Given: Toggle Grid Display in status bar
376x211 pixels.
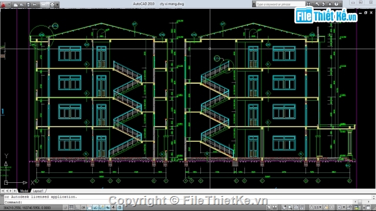Looking at the screenshot, I should 71,207.
